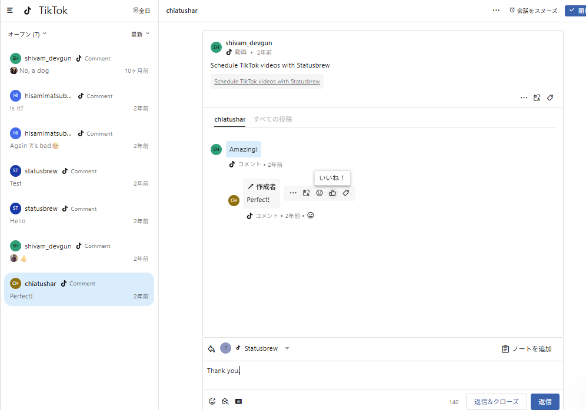Open more options in conversation header
Screen dimensions: 586x410
coord(496,10)
